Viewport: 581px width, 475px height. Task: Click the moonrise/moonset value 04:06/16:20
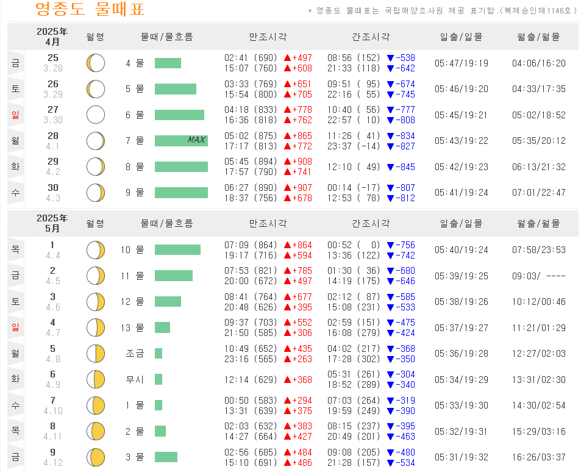click(x=539, y=63)
